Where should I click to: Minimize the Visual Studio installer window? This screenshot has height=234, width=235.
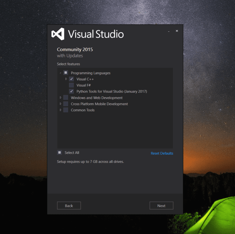pos(169,31)
